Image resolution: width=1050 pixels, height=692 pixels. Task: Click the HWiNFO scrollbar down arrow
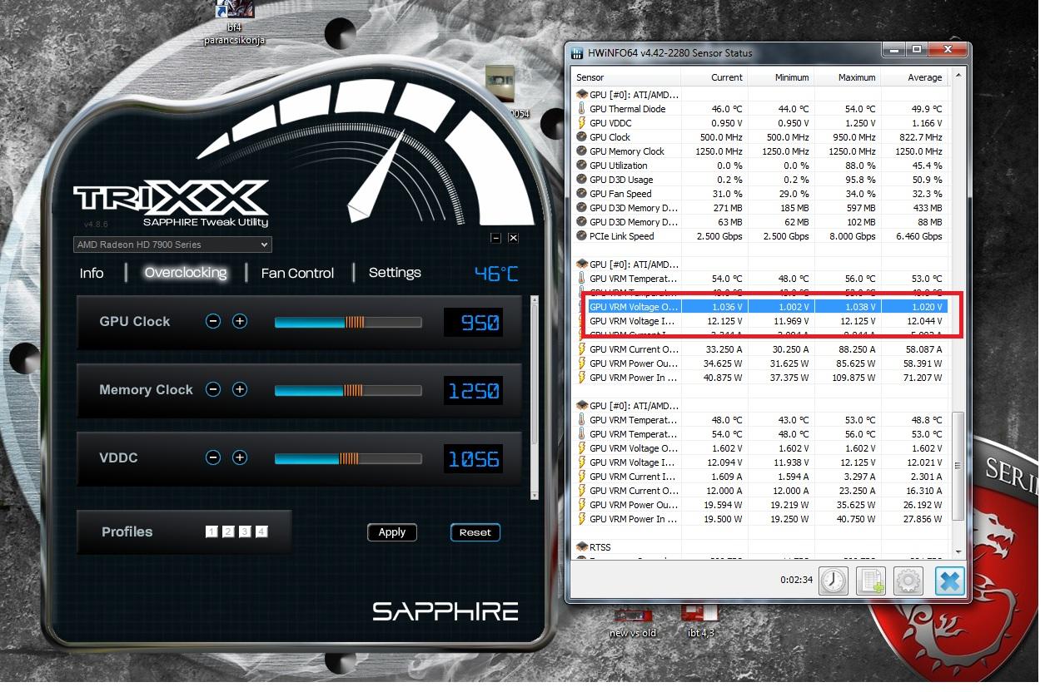958,551
